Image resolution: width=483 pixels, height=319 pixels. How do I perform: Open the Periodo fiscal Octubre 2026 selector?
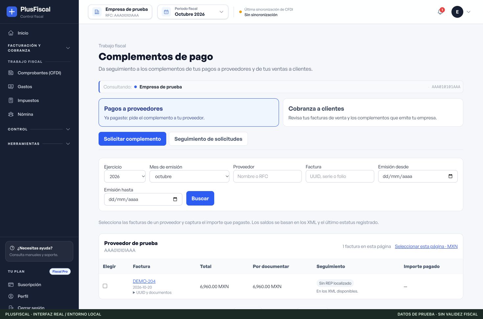(193, 12)
